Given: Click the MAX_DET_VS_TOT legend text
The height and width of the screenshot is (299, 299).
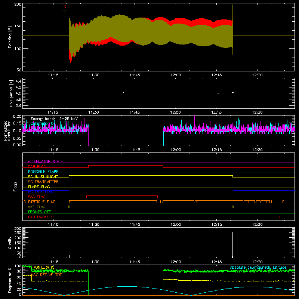Looking at the screenshot, I should click(46, 275).
